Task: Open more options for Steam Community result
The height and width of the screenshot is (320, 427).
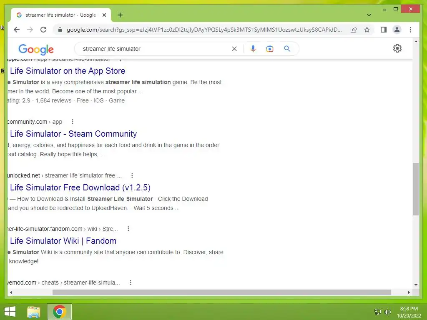Action: (73, 122)
